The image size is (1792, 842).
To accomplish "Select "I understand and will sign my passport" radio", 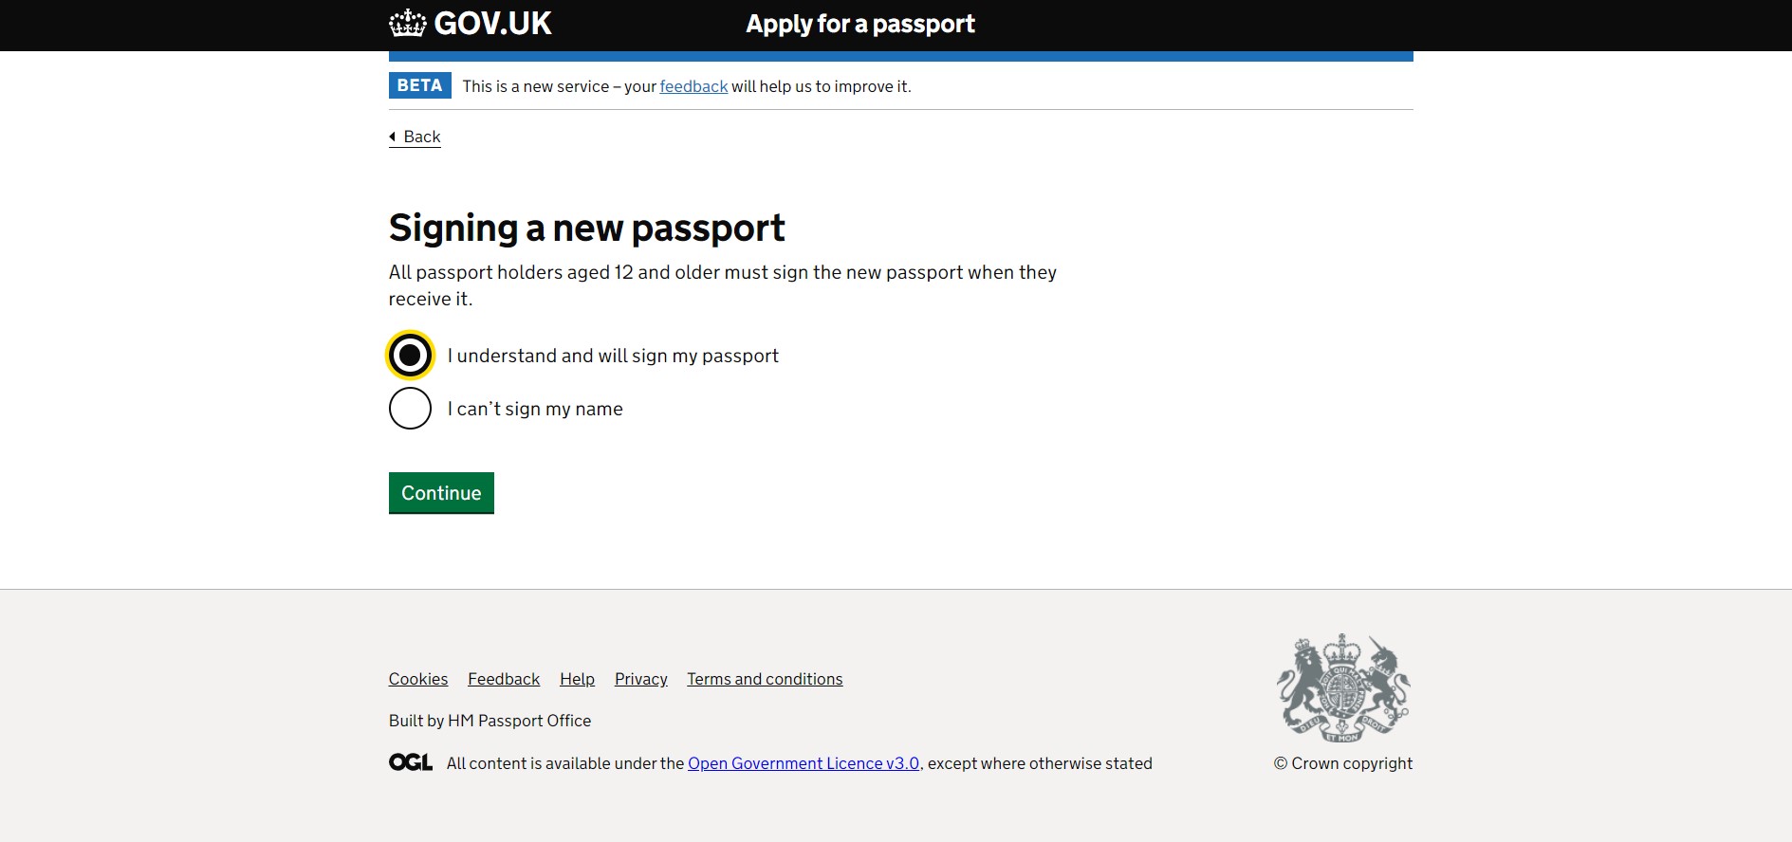I will 410,356.
